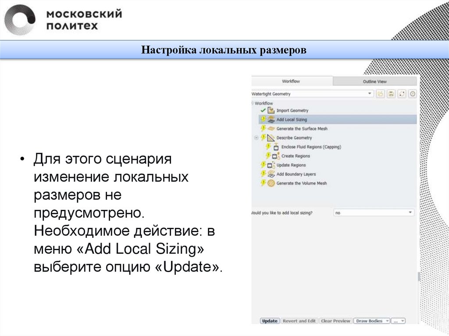Click the Add Boundary Layers icon
449x336 pixels.
[271, 174]
